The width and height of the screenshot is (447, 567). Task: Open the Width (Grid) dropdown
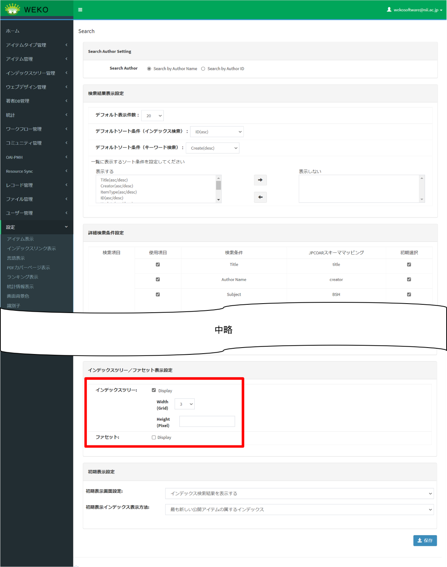tap(184, 404)
